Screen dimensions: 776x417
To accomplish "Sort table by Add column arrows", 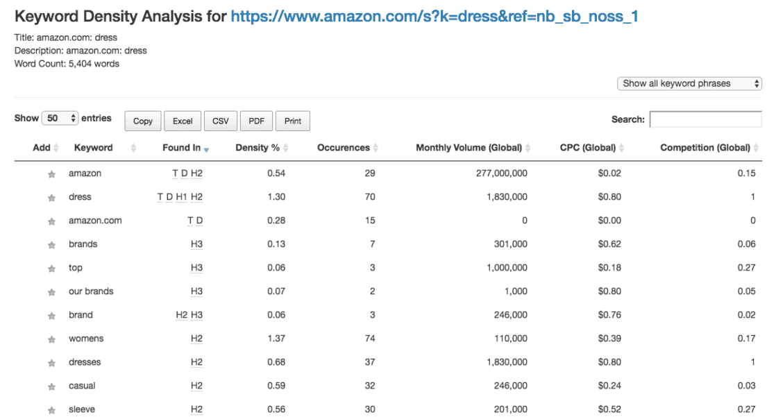I will [x=56, y=148].
